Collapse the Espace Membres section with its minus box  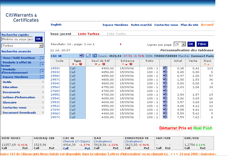(42, 77)
